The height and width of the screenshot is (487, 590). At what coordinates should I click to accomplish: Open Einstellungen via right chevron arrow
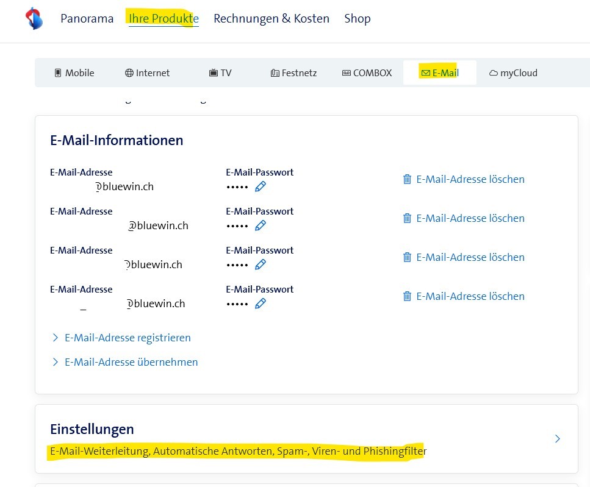click(557, 439)
